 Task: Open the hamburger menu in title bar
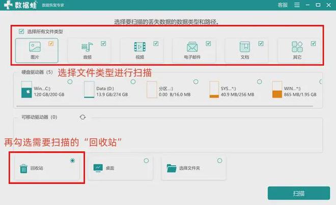pyautogui.click(x=297, y=5)
